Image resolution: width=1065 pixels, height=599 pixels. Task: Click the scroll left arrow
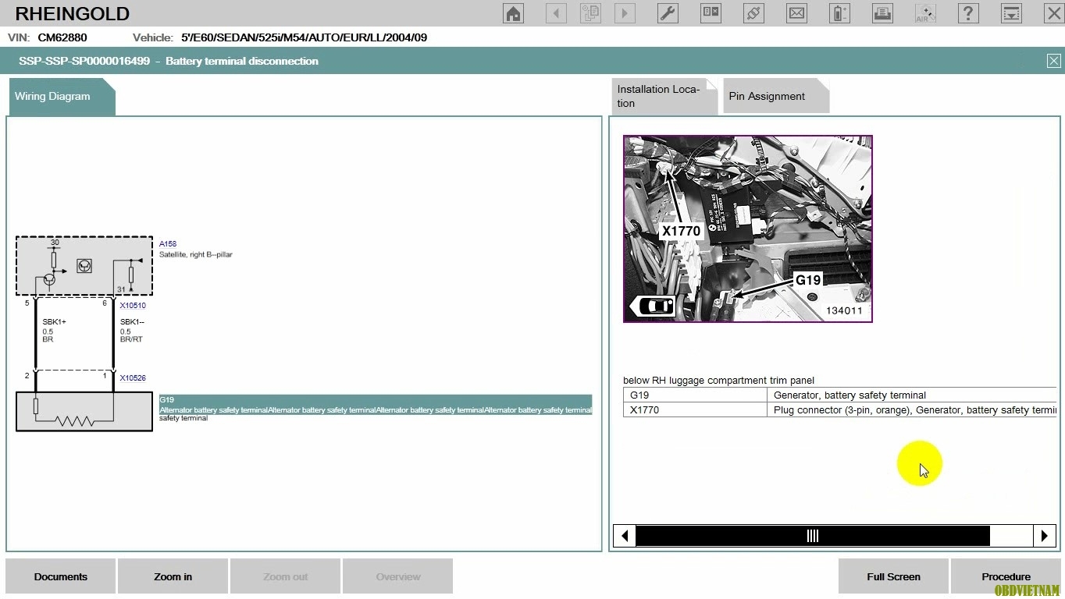(x=625, y=536)
